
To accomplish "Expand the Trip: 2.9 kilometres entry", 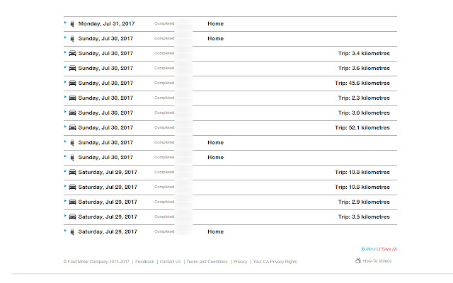I will pyautogui.click(x=65, y=201).
